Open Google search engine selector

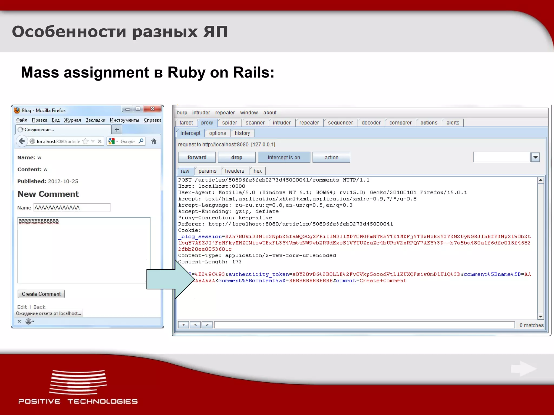[113, 141]
